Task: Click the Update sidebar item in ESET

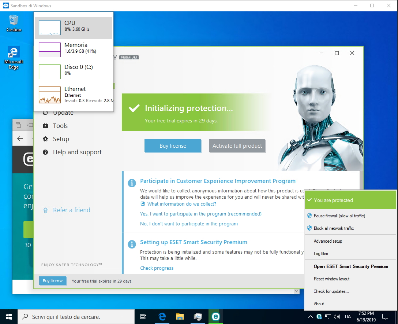Action: 63,113
